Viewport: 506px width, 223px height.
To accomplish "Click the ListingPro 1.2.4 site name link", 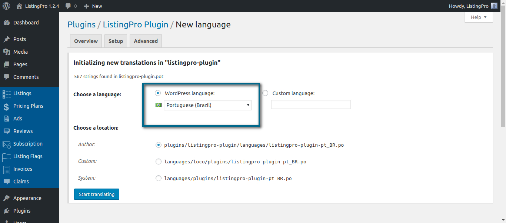I will point(42,6).
